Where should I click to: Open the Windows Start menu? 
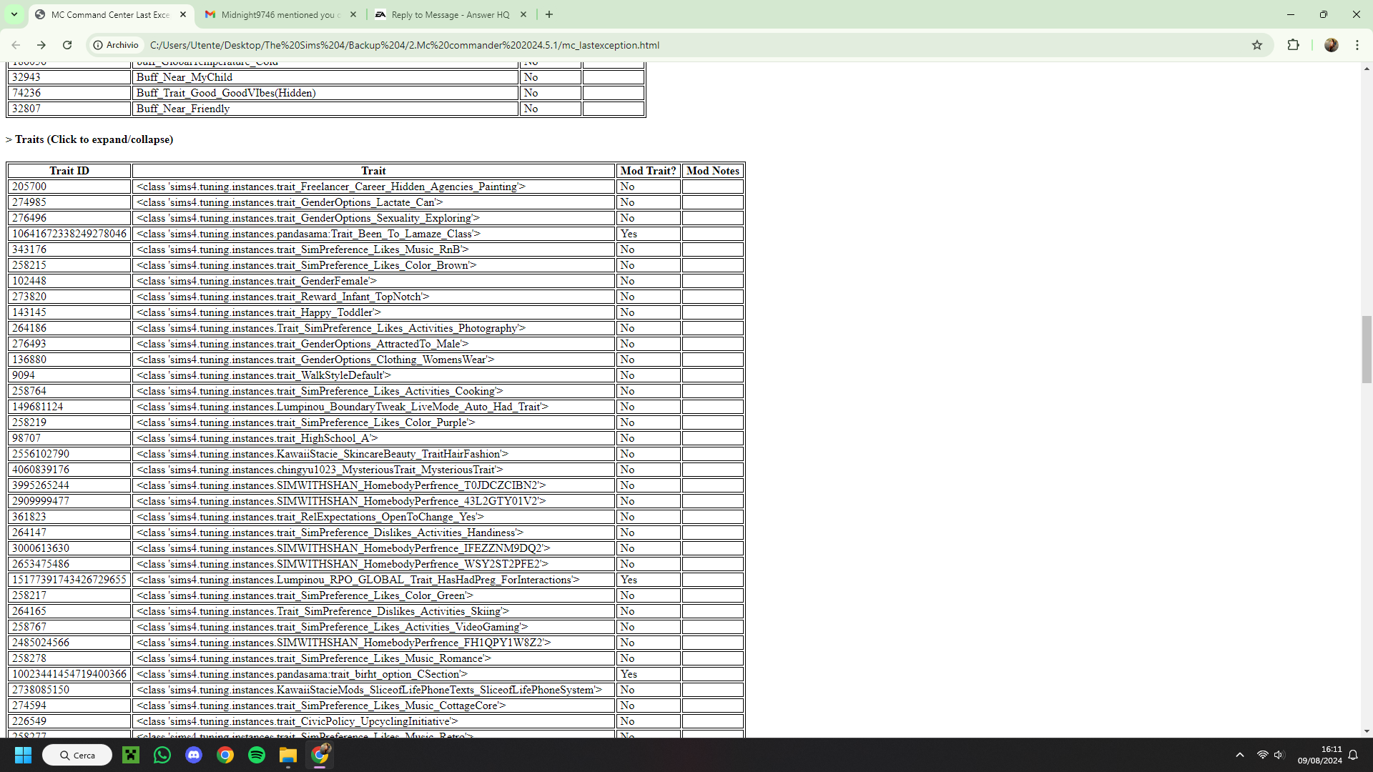(22, 755)
